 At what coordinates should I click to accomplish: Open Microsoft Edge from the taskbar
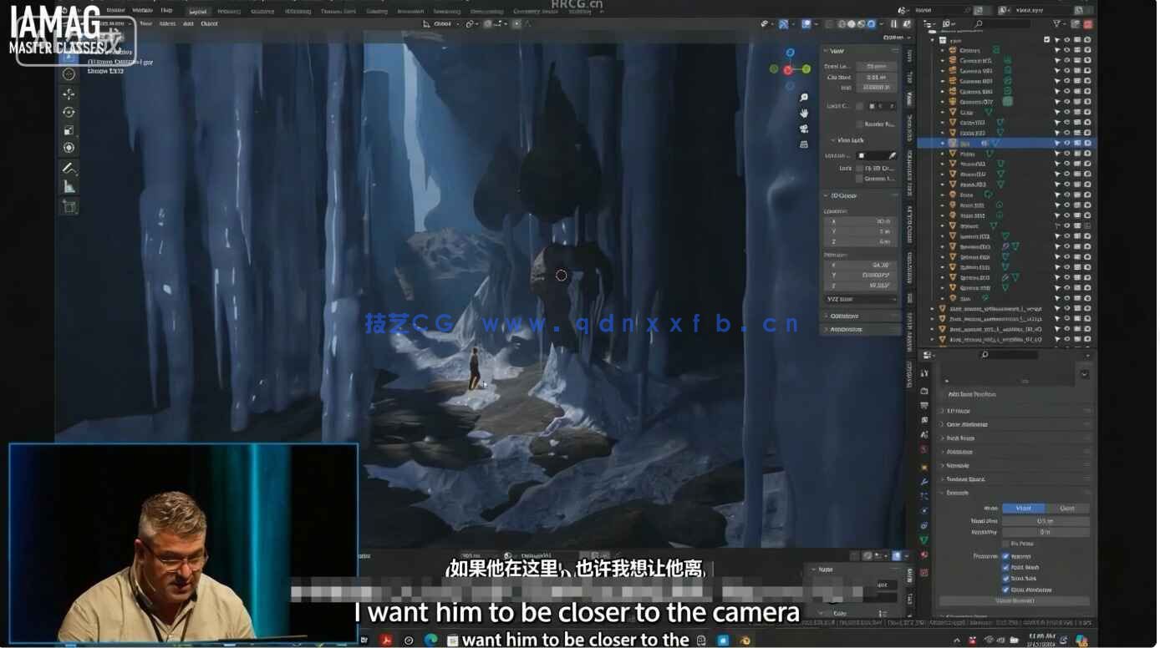(x=430, y=640)
